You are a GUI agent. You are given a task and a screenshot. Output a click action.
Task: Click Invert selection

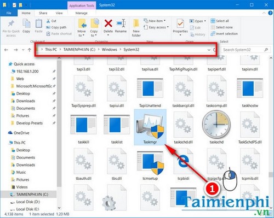pyautogui.click(x=224, y=34)
